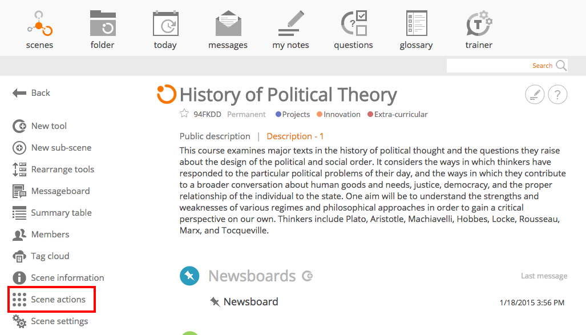Open the trainer icon
This screenshot has height=335, width=586.
479,23
